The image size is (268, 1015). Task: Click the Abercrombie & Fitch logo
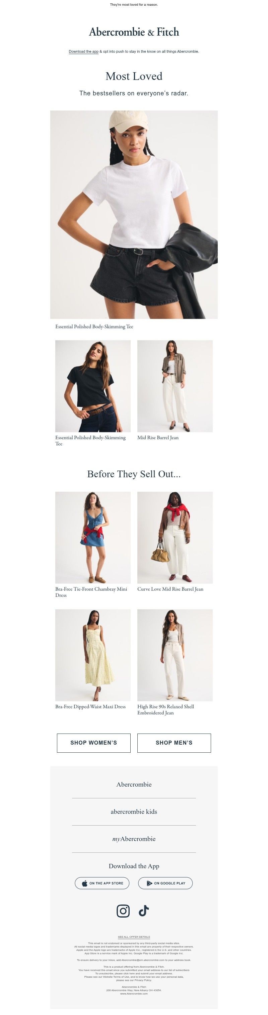click(x=134, y=32)
